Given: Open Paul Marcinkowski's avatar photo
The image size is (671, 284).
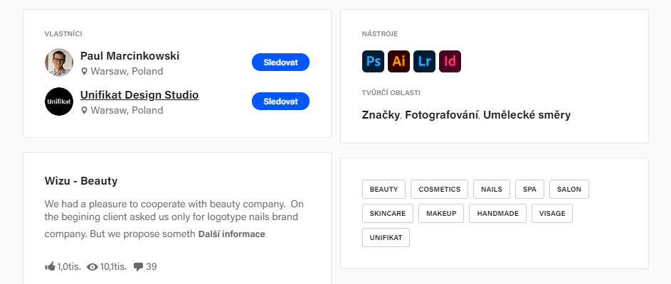Looking at the screenshot, I should pos(59,62).
